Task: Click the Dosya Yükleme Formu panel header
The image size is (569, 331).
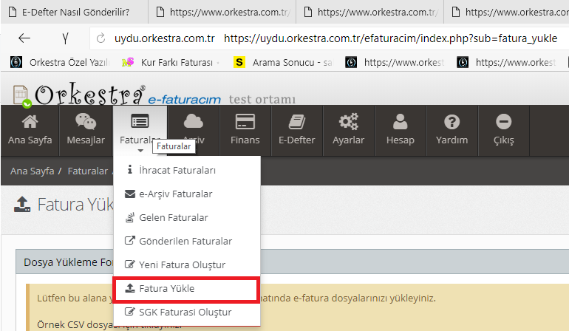Action: coord(292,262)
